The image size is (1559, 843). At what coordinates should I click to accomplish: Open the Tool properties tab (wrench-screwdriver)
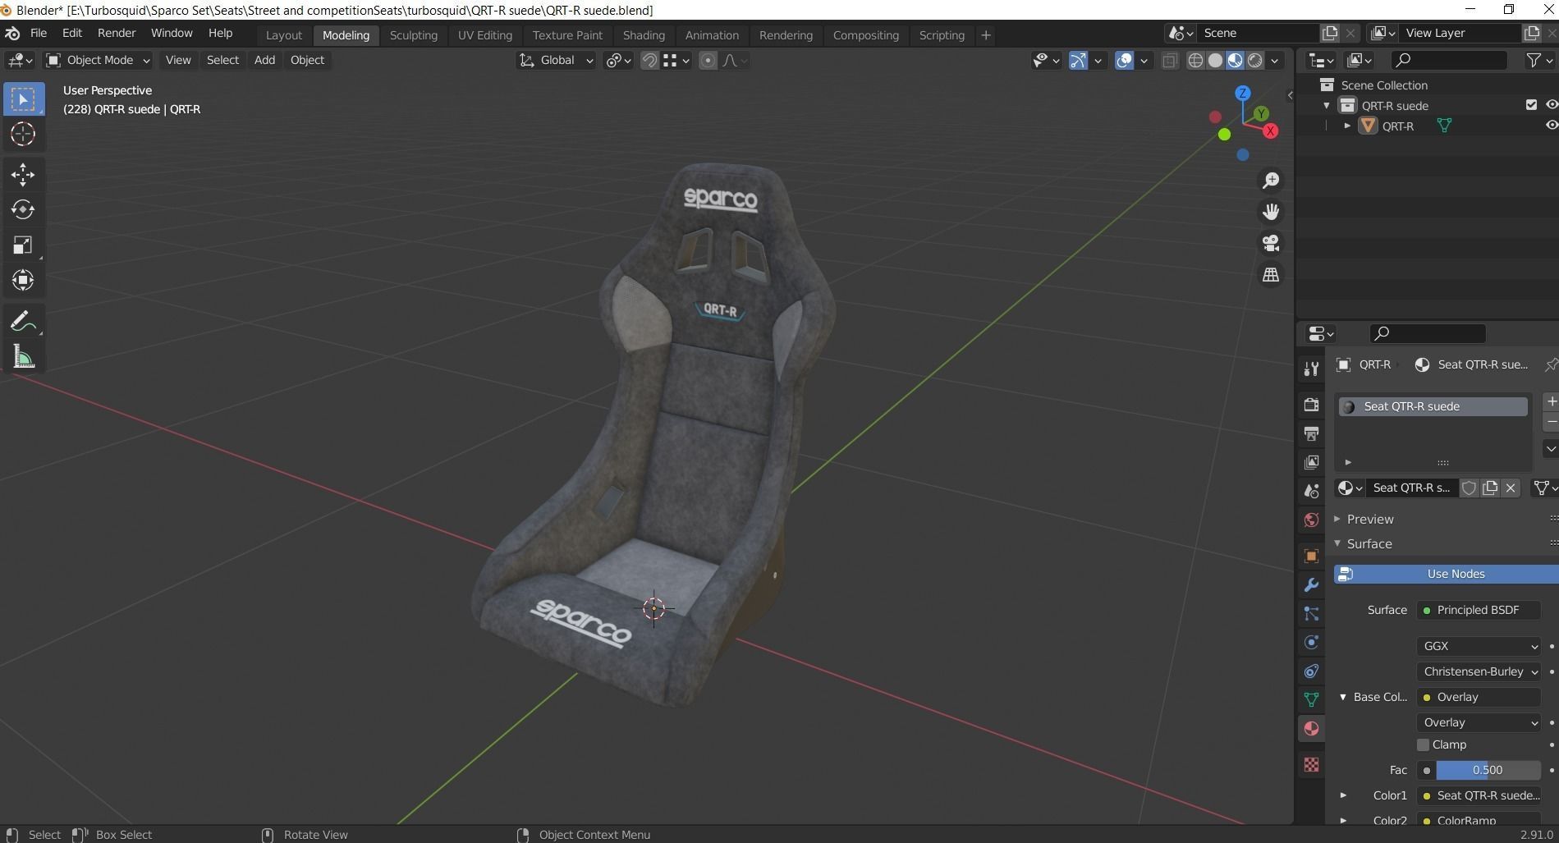pyautogui.click(x=1311, y=369)
